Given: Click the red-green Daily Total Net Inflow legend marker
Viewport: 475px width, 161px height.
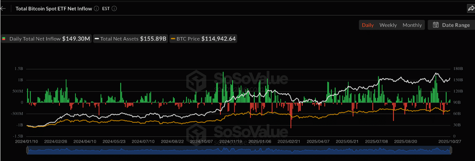Looking at the screenshot, I should click(4, 39).
